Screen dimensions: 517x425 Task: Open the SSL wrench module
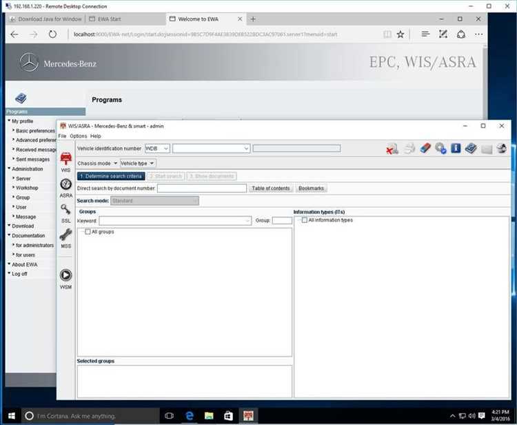coord(66,213)
